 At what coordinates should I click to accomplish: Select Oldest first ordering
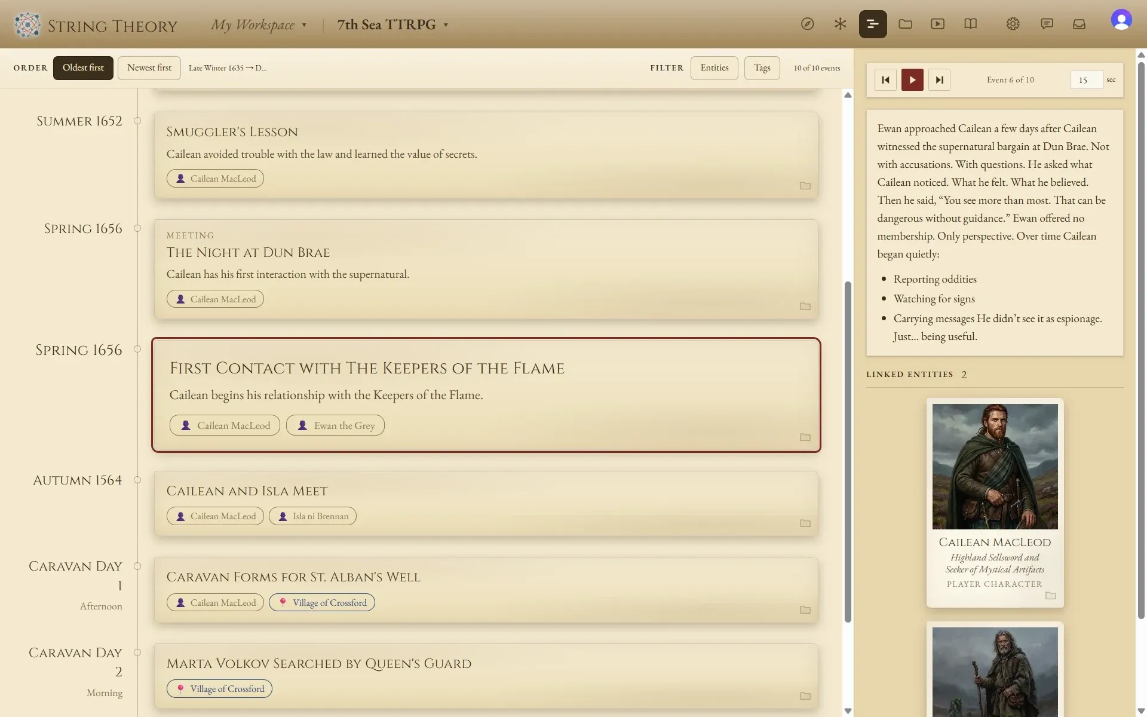click(83, 68)
